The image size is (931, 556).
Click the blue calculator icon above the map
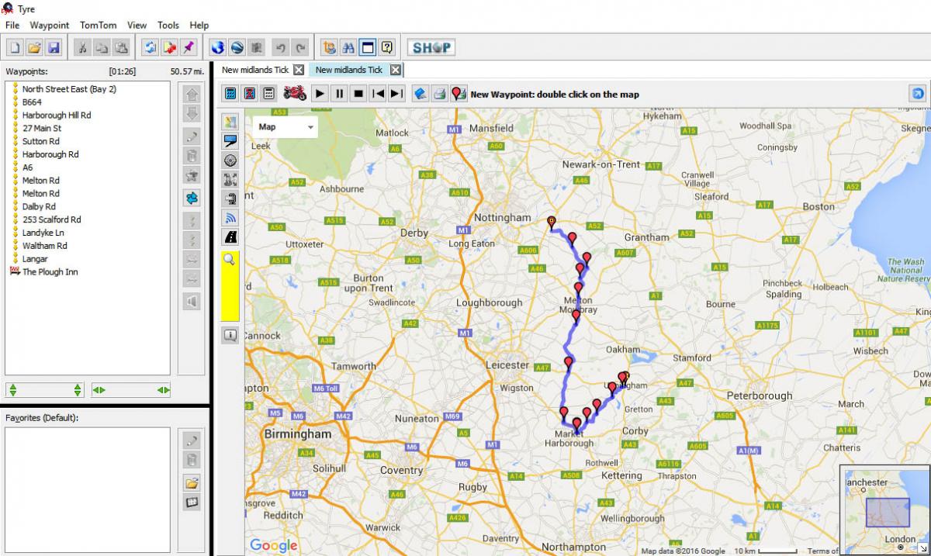pos(230,94)
